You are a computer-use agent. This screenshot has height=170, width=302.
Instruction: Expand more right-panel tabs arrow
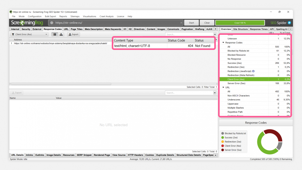pos(291,29)
